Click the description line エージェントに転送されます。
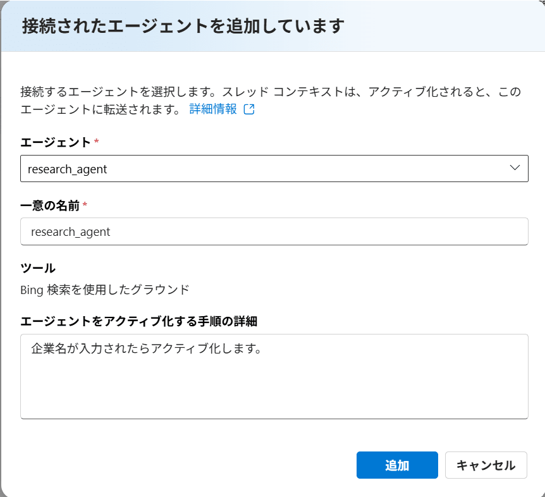The image size is (545, 497). (x=101, y=109)
